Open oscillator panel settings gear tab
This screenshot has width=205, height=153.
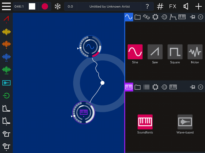pyautogui.click(x=155, y=17)
